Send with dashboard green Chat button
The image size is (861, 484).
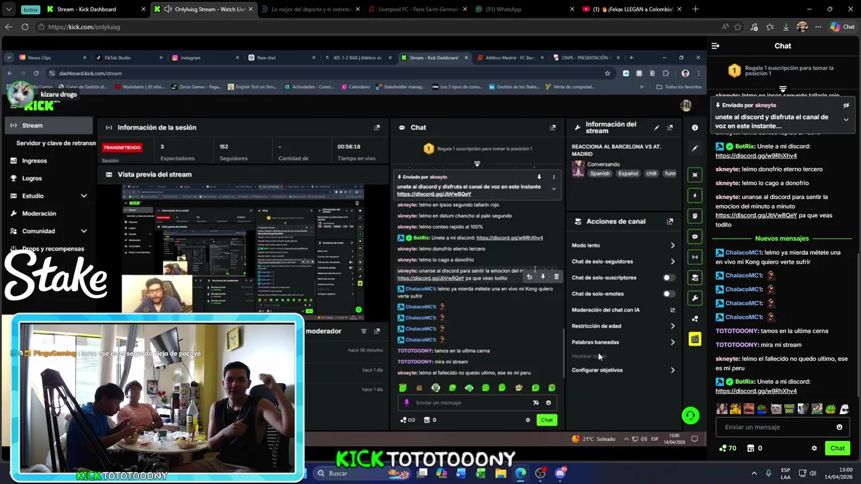pyautogui.click(x=546, y=420)
